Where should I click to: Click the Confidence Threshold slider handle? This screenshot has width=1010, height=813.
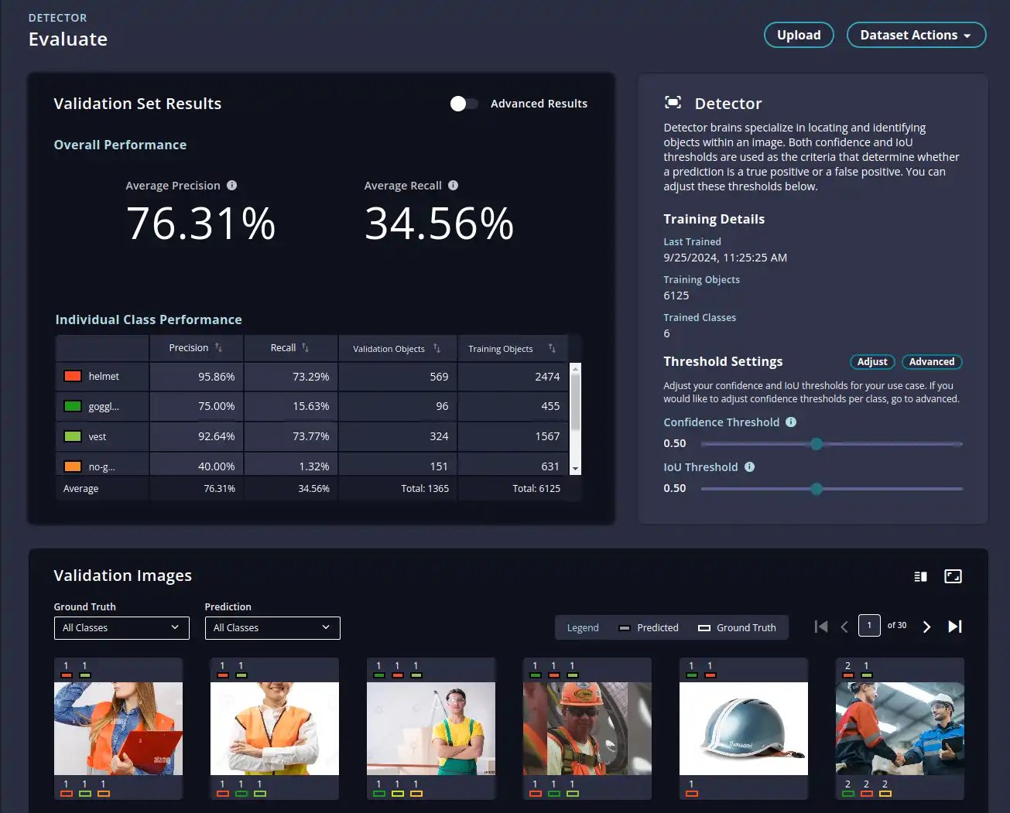817,444
